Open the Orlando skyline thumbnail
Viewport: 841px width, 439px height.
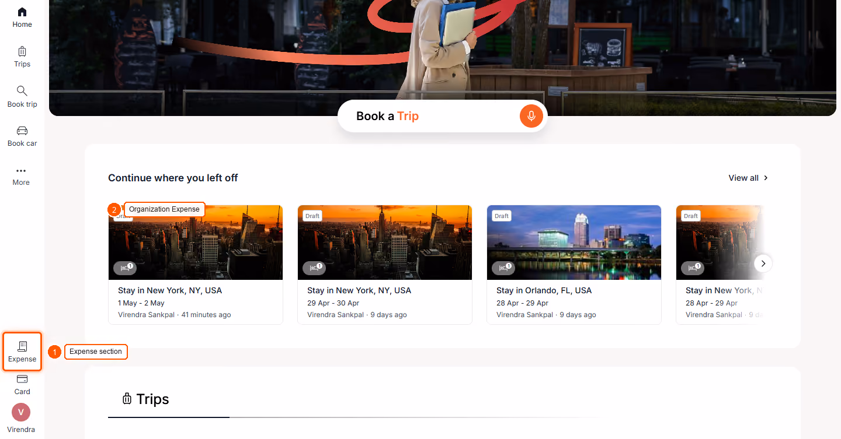pyautogui.click(x=574, y=243)
